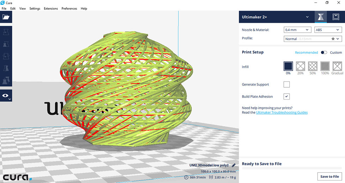Viewport: 345px width, 183px height.
Task: Click Save to File button
Action: point(329,176)
